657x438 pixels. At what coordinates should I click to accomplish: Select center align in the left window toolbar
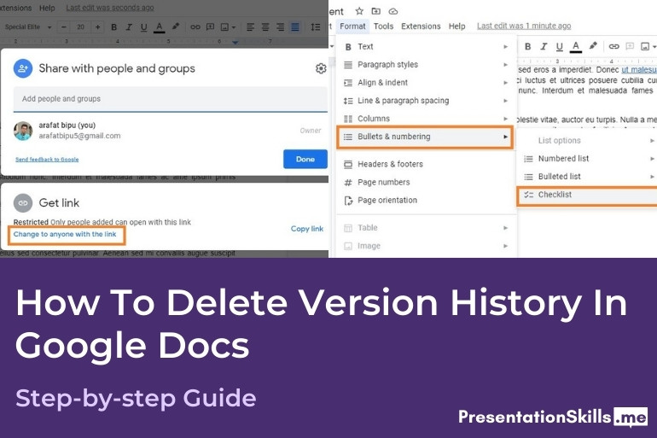point(265,27)
